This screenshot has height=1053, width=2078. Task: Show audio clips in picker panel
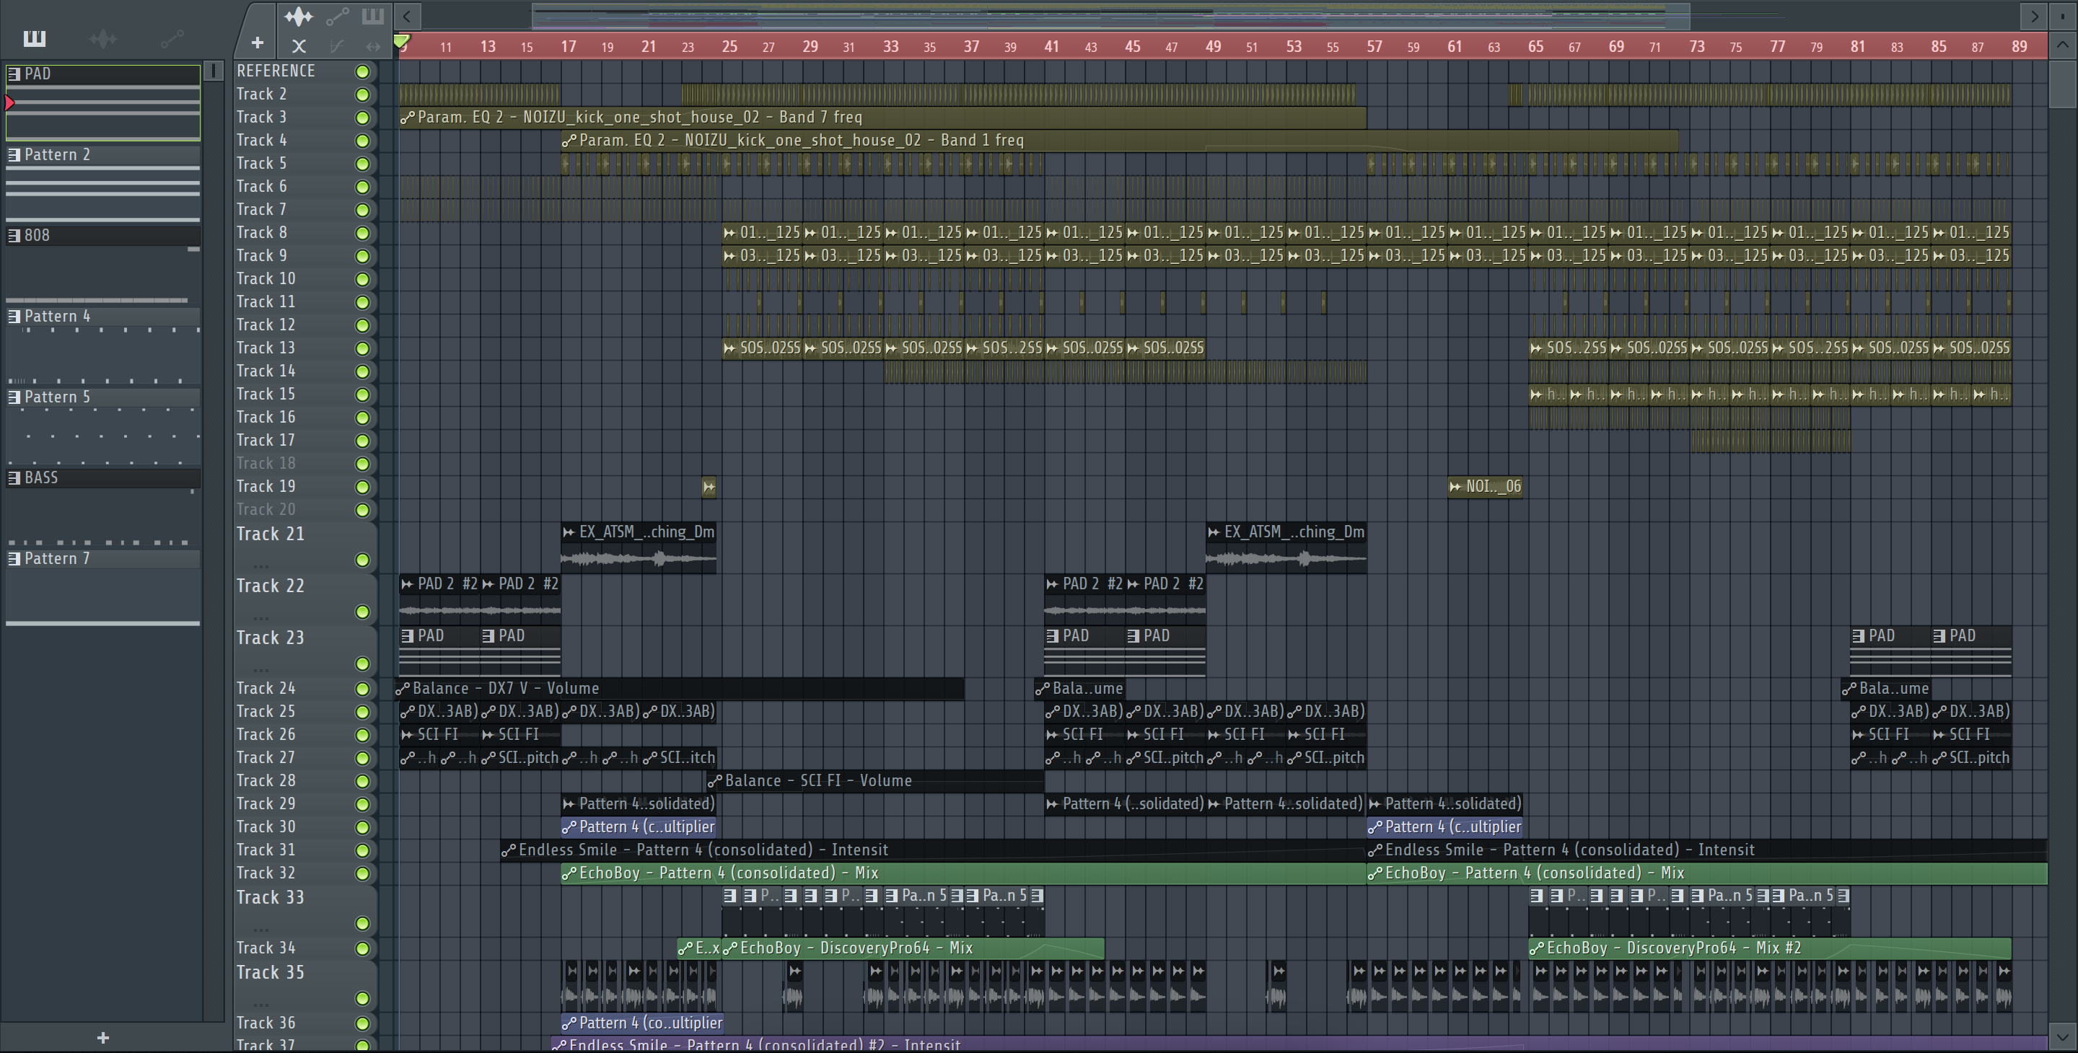[102, 38]
